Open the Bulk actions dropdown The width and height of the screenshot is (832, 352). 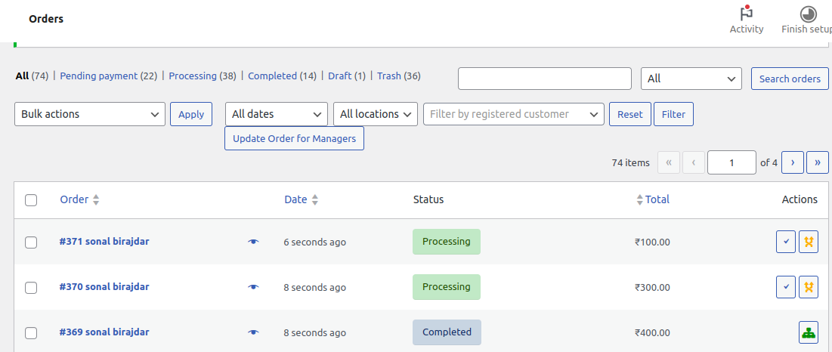(90, 114)
